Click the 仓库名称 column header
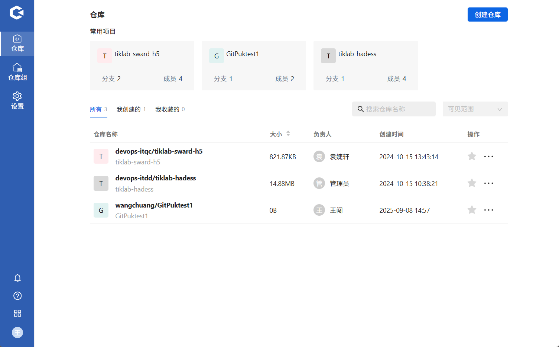This screenshot has height=347, width=559. pyautogui.click(x=105, y=134)
